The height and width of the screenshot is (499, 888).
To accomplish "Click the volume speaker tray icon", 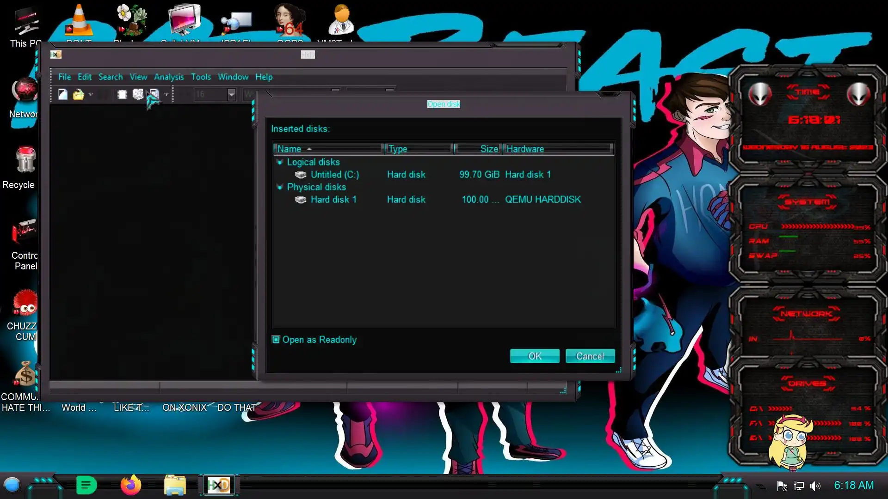I will click(x=815, y=486).
